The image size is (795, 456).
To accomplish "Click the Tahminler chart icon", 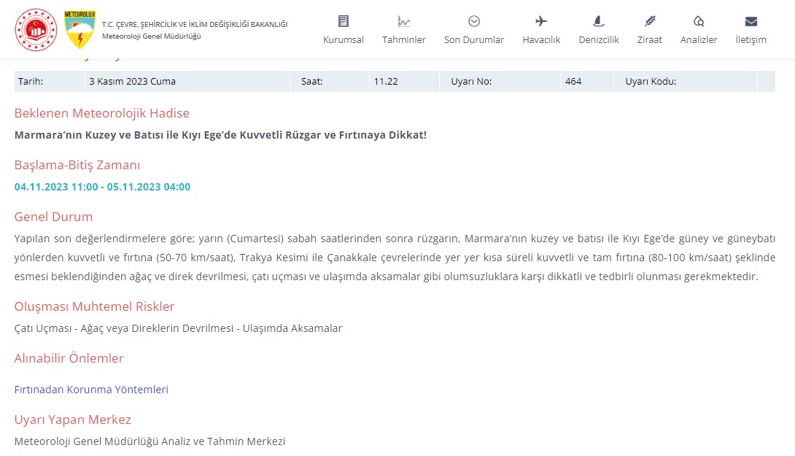I will (403, 21).
